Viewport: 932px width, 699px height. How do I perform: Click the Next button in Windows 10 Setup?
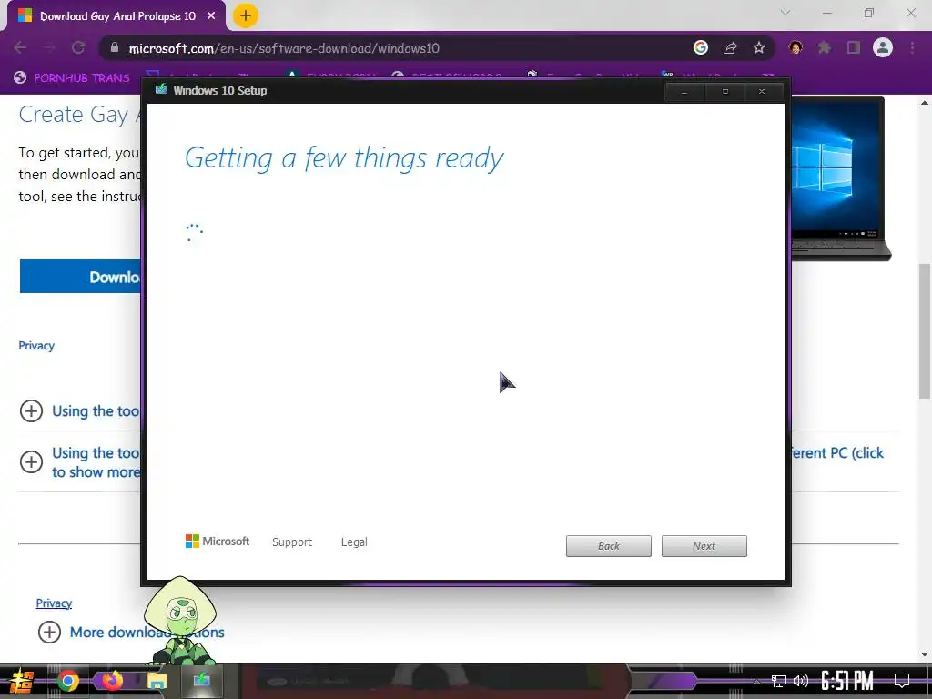click(704, 546)
